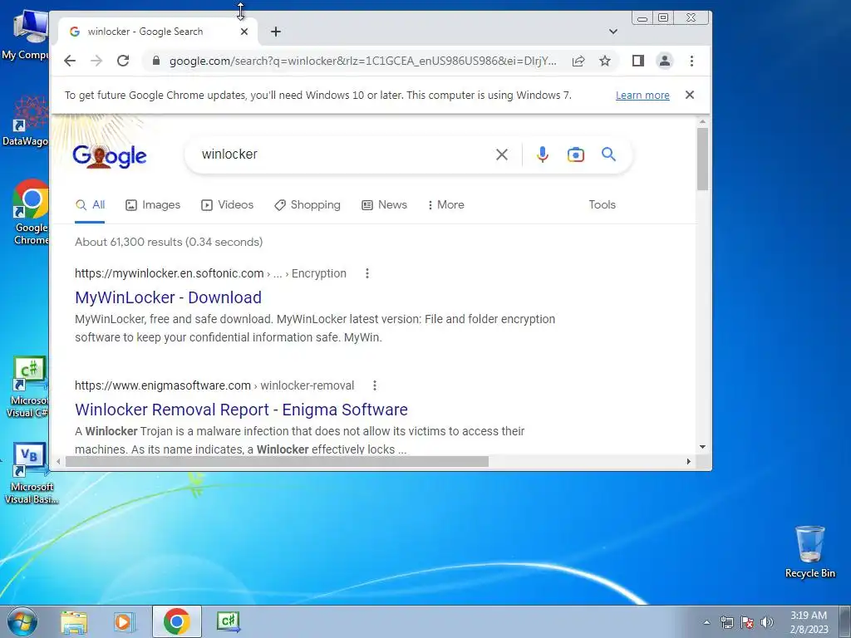Switch to Images results tab

153,205
